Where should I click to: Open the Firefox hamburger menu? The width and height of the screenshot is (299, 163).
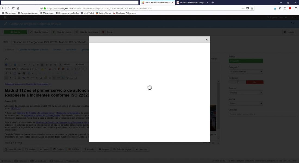click(x=296, y=8)
